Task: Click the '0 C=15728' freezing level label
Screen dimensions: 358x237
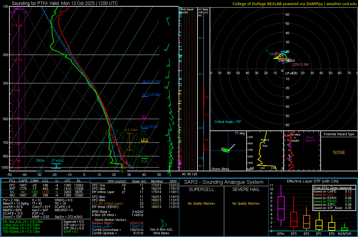Action: click(150, 127)
